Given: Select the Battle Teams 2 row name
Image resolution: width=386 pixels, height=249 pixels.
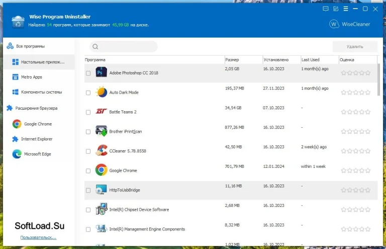Looking at the screenshot, I should coord(123,112).
